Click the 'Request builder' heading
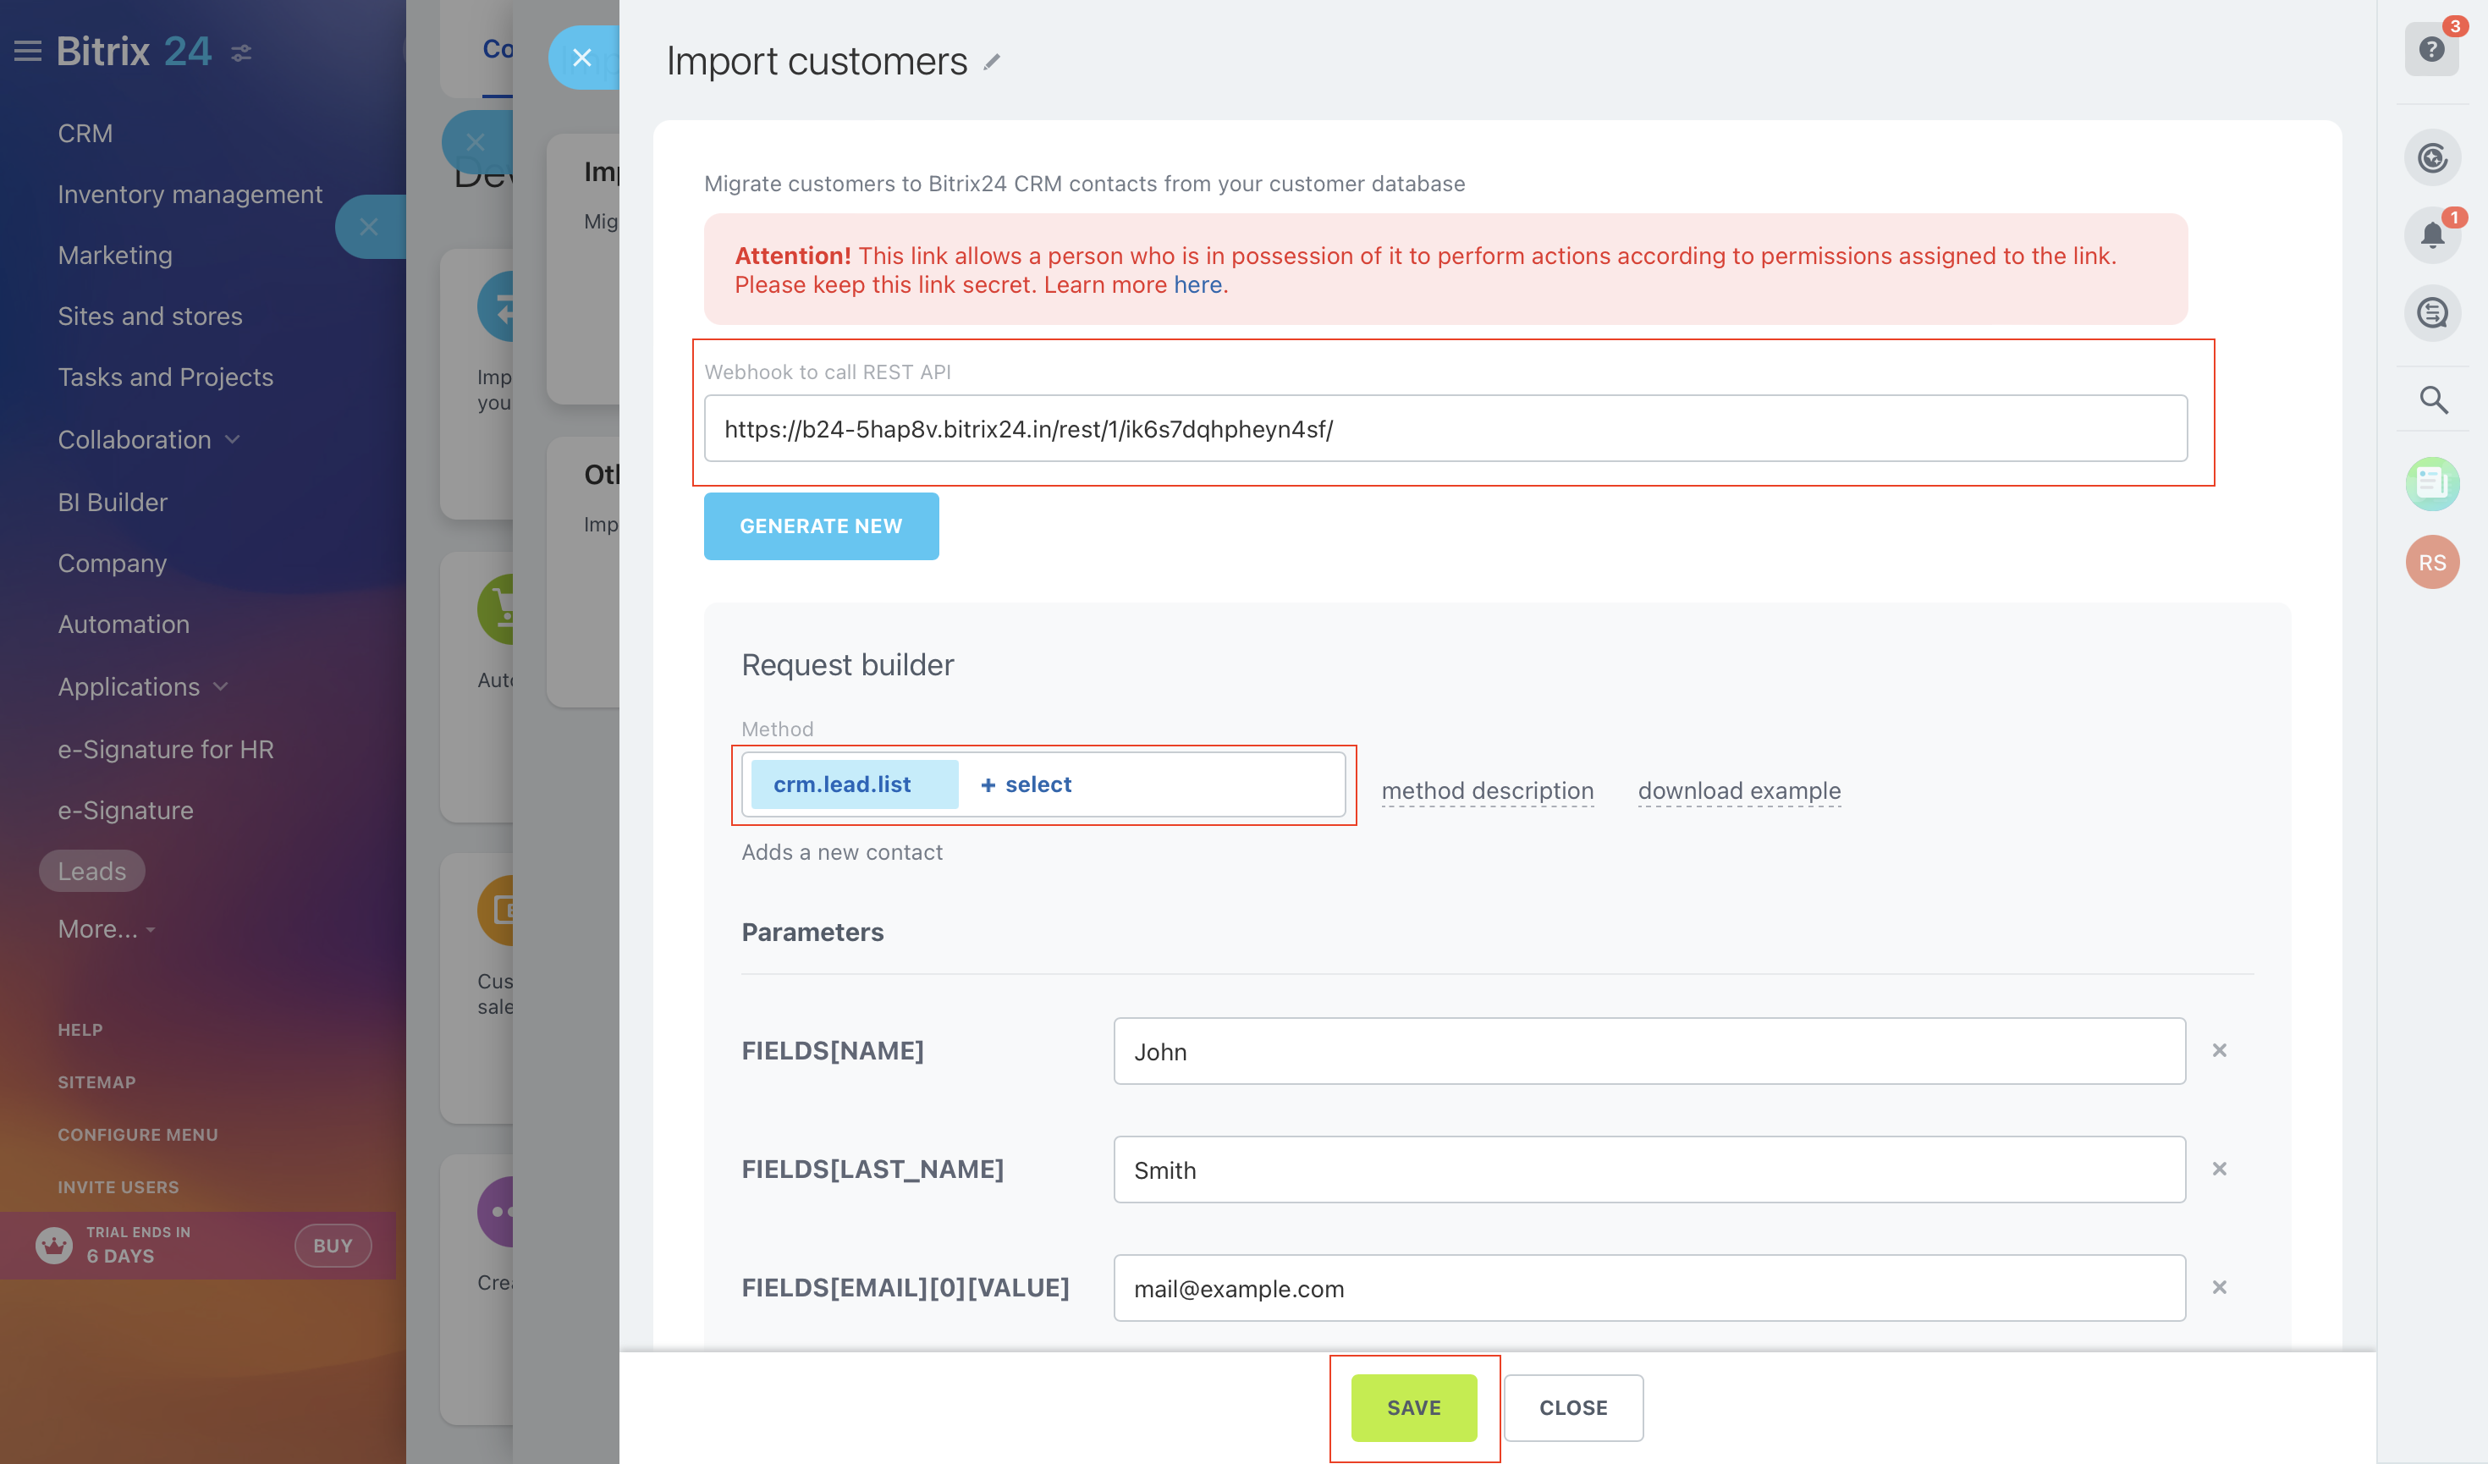 (x=847, y=664)
